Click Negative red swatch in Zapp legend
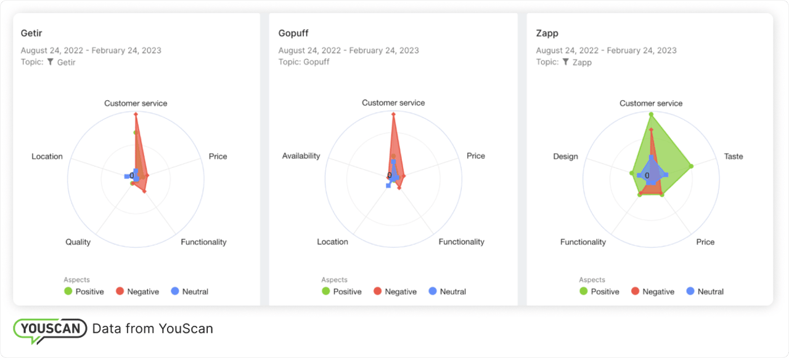 pyautogui.click(x=635, y=292)
